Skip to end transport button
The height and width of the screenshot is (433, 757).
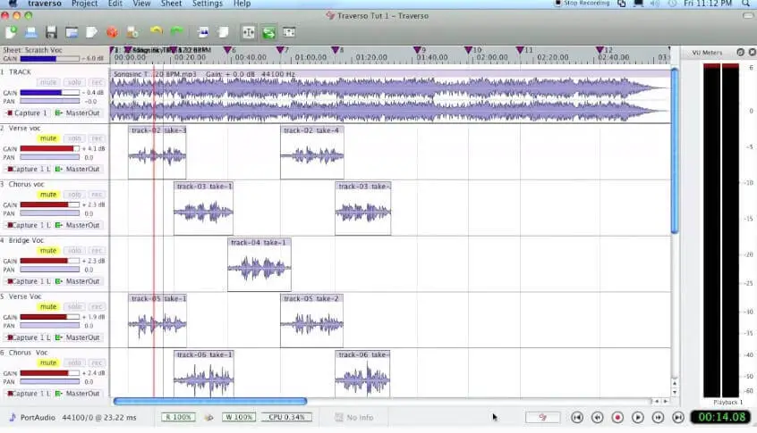678,417
